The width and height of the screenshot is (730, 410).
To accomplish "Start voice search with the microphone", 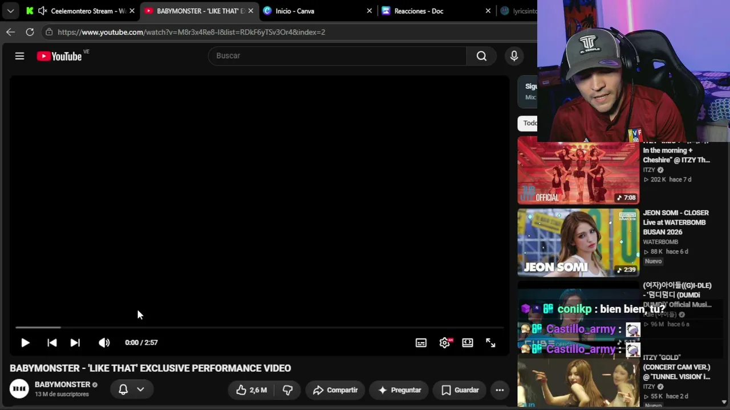I will point(514,56).
